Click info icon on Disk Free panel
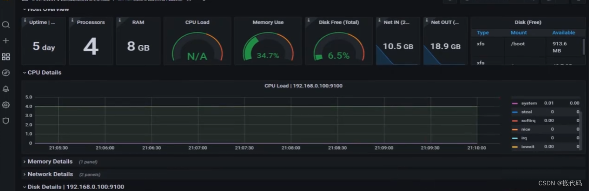This screenshot has width=589, height=191. 308,20
